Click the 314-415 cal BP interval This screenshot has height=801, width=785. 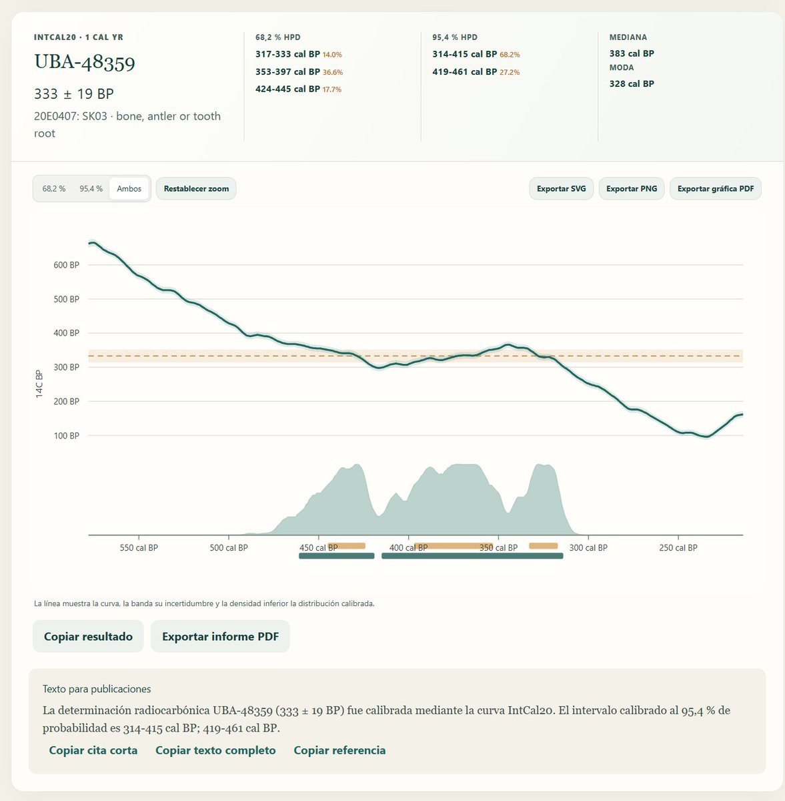click(465, 55)
